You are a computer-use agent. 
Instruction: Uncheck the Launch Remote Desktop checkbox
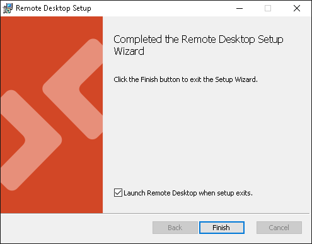[x=118, y=193]
